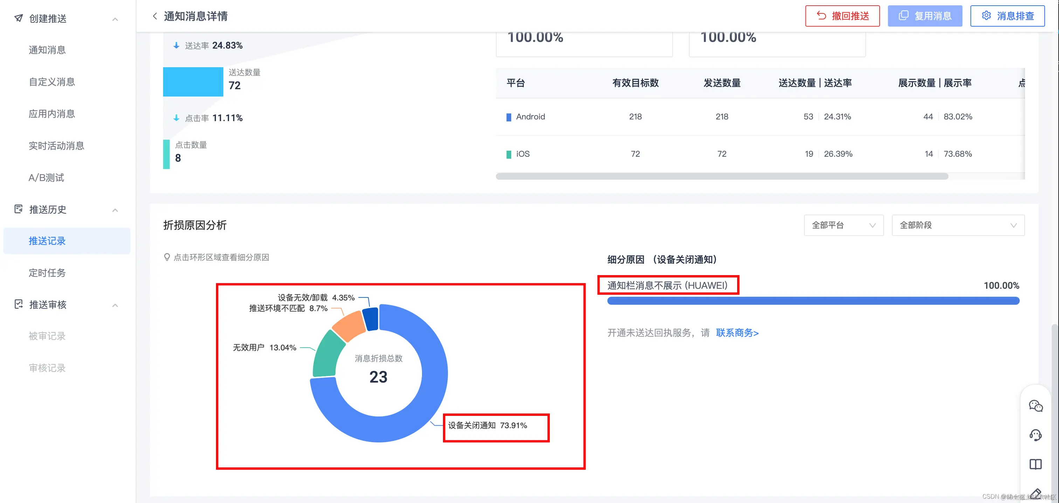Click the 推送历史 sidebar icon
This screenshot has width=1059, height=503.
pos(18,210)
